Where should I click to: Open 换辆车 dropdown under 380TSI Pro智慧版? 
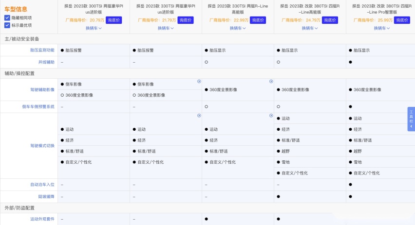[x=382, y=28]
